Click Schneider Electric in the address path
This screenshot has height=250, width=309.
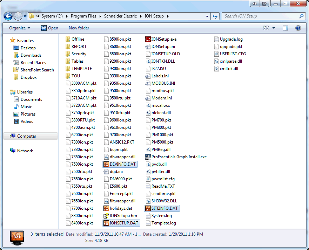(x=120, y=16)
